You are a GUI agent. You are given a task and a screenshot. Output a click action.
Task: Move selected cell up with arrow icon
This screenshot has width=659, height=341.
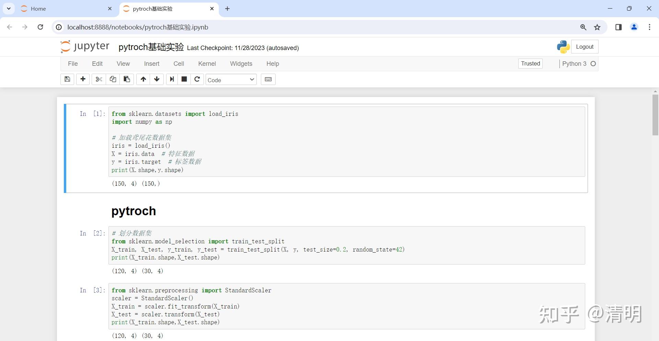143,79
